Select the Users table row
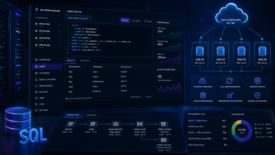Image resolution: width=275 pixels, height=155 pixels. point(109,72)
